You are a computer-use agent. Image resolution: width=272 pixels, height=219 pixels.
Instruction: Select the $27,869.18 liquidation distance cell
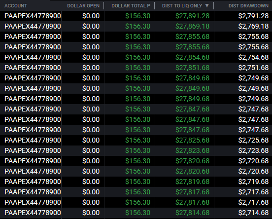pos(192,27)
